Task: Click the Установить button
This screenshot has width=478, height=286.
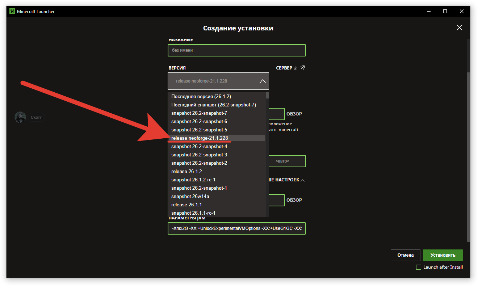Action: pos(443,255)
